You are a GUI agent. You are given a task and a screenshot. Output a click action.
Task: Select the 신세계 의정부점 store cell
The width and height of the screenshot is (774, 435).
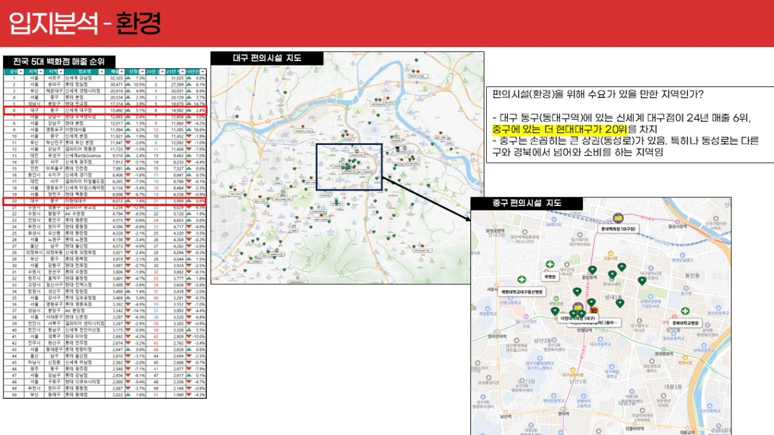coord(86,252)
